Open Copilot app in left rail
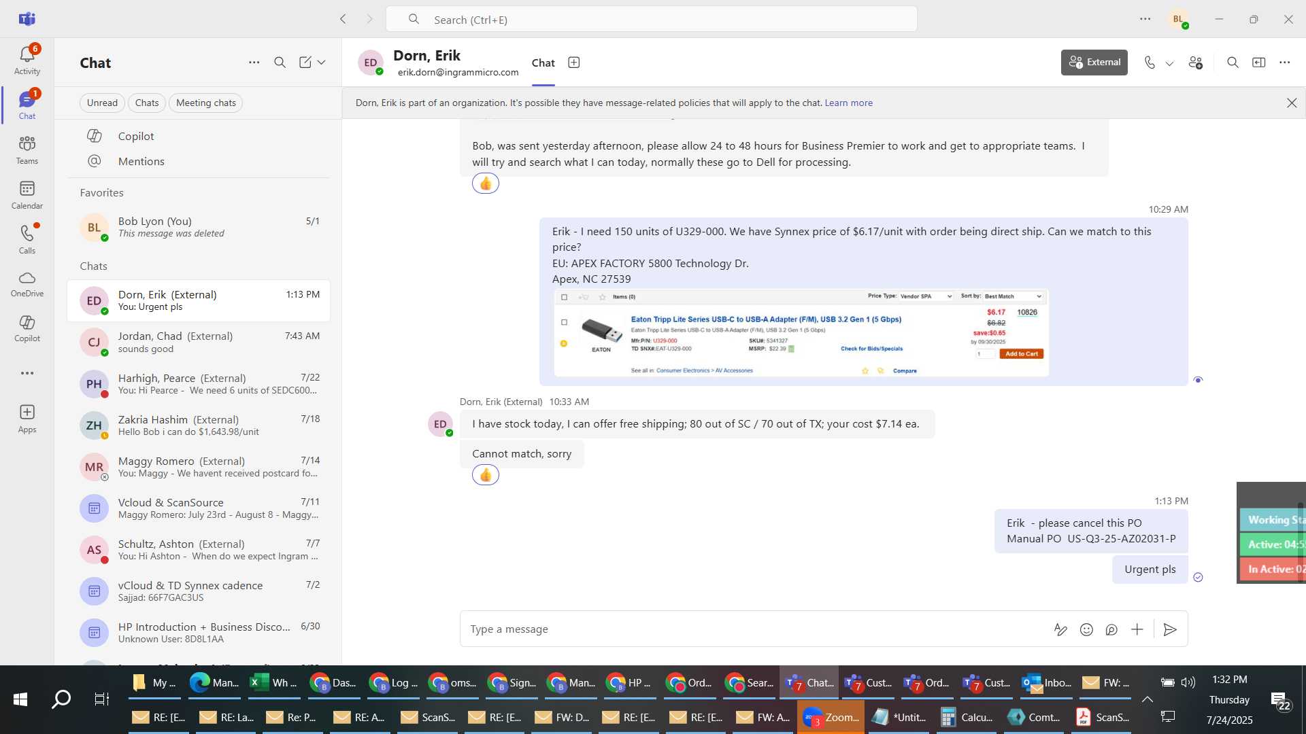The width and height of the screenshot is (1306, 734). [x=27, y=328]
